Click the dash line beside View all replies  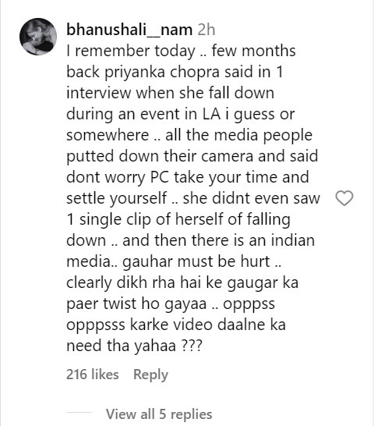click(x=79, y=412)
